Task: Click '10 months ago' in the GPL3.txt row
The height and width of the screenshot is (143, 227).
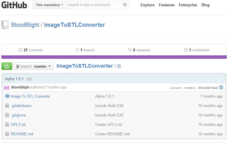Action: point(210,125)
